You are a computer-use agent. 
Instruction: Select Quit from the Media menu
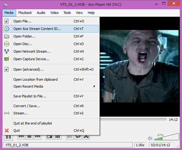(51, 131)
